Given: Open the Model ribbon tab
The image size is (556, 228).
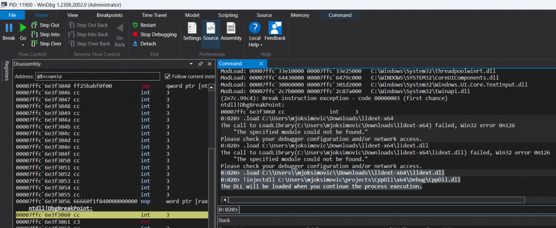Looking at the screenshot, I should [x=192, y=15].
